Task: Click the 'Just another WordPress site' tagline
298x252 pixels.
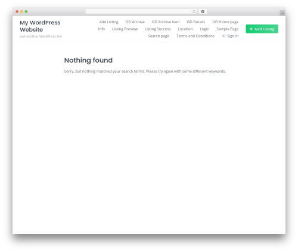Action: (41, 36)
